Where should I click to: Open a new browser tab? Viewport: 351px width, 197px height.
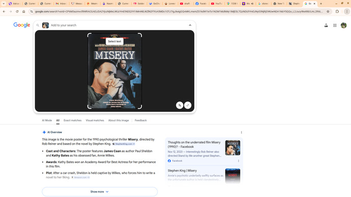coord(321,4)
